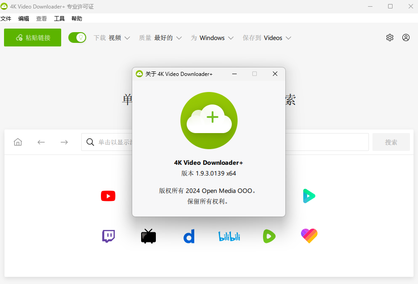The image size is (418, 284).
Task: Click the app icon in main title bar
Action: [4, 6]
